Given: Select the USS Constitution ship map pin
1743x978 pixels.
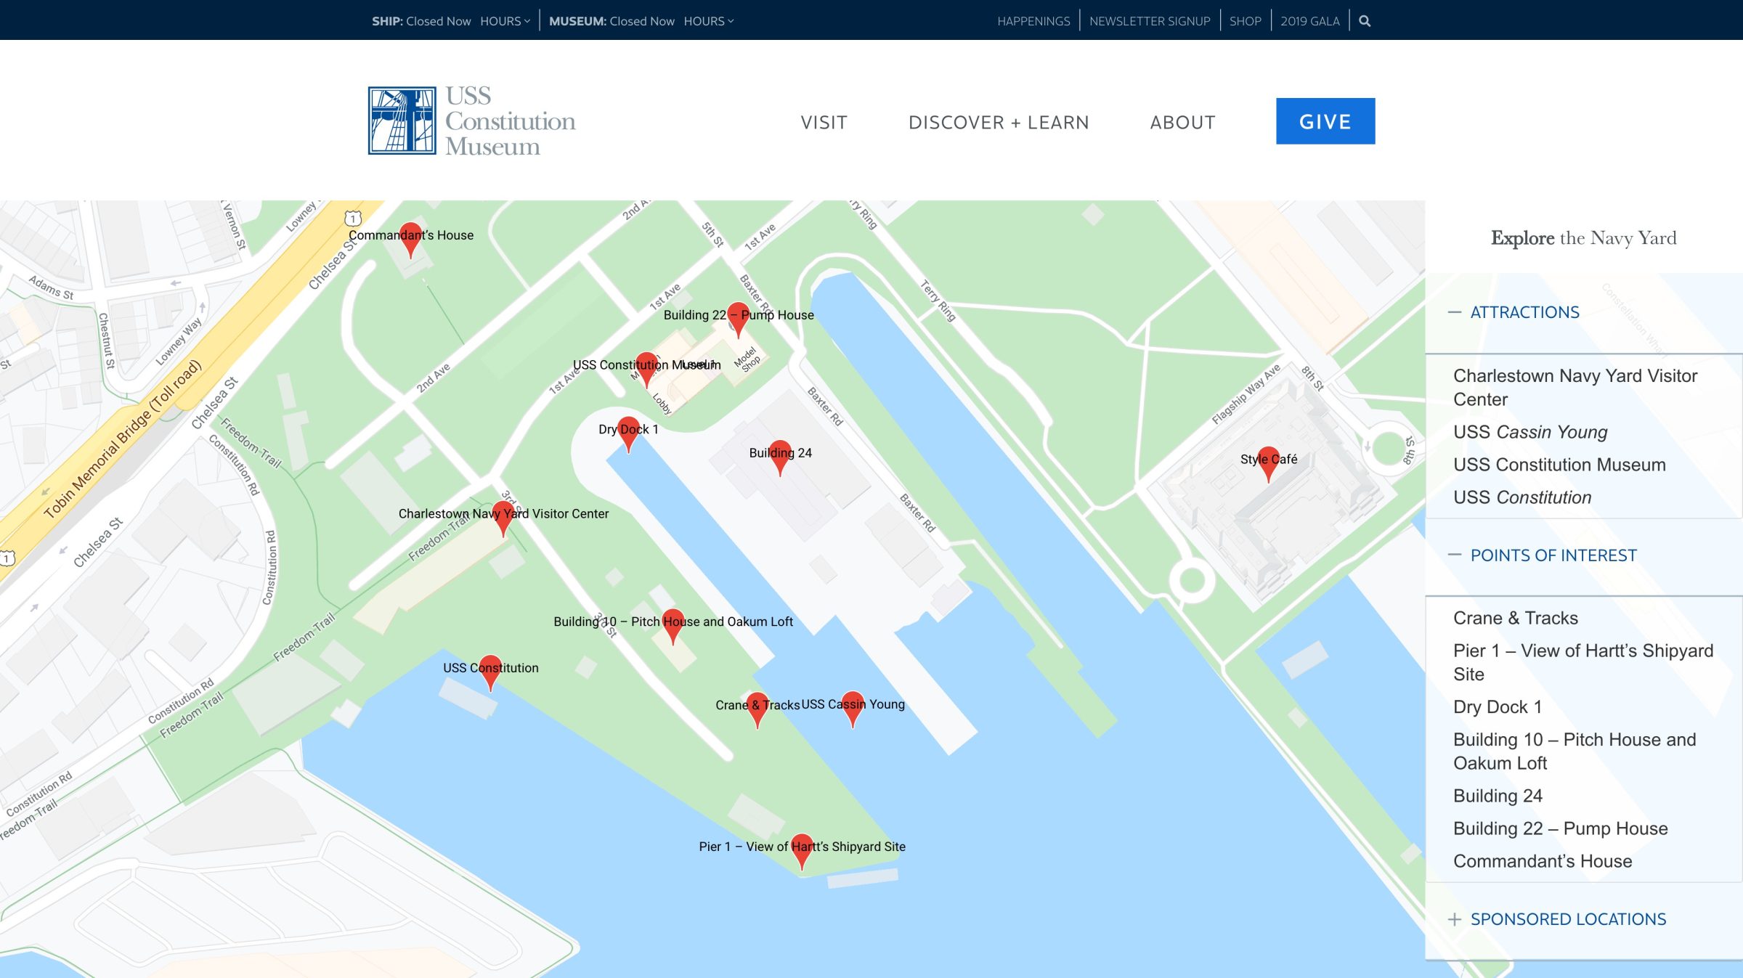Looking at the screenshot, I should point(491,672).
